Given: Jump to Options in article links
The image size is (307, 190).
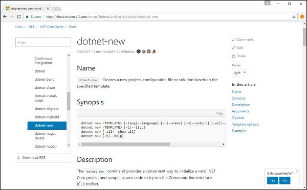Looking at the screenshot, I should coord(238,118).
